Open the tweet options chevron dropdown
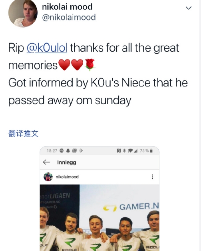This screenshot has height=251, width=201. (x=189, y=8)
